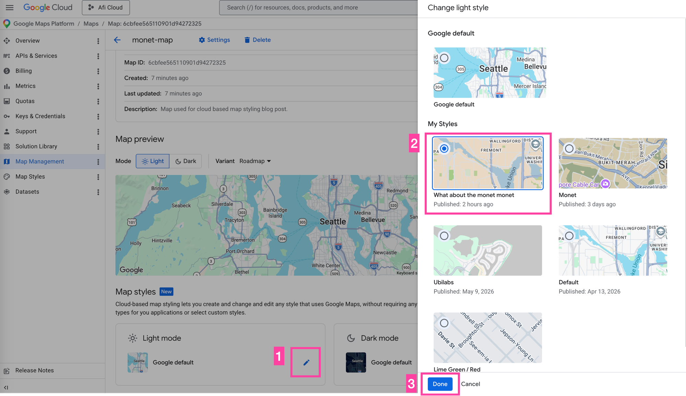Delete the monet-map map
The width and height of the screenshot is (686, 396).
click(x=257, y=40)
